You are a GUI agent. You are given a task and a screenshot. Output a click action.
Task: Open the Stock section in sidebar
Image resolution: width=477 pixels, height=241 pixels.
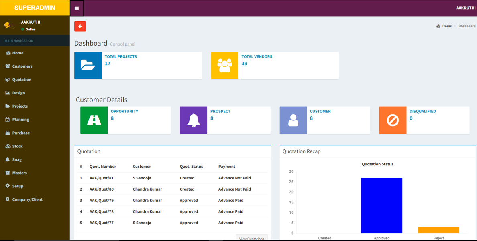point(17,146)
